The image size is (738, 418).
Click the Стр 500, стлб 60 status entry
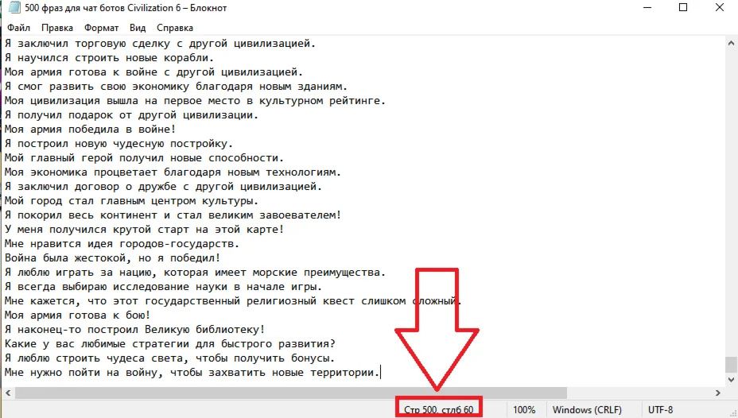pyautogui.click(x=439, y=409)
